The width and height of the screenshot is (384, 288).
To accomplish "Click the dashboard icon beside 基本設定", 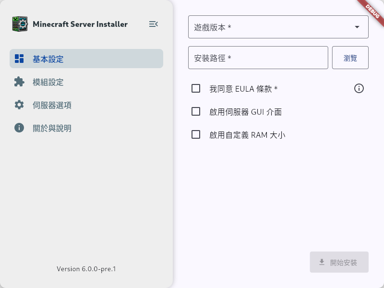I will pos(19,59).
